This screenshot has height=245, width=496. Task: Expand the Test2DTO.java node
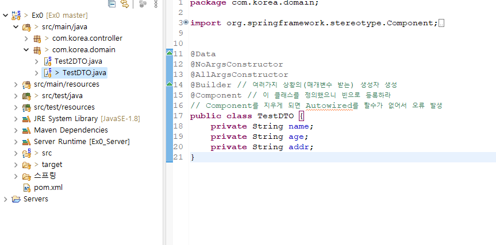pos(37,61)
